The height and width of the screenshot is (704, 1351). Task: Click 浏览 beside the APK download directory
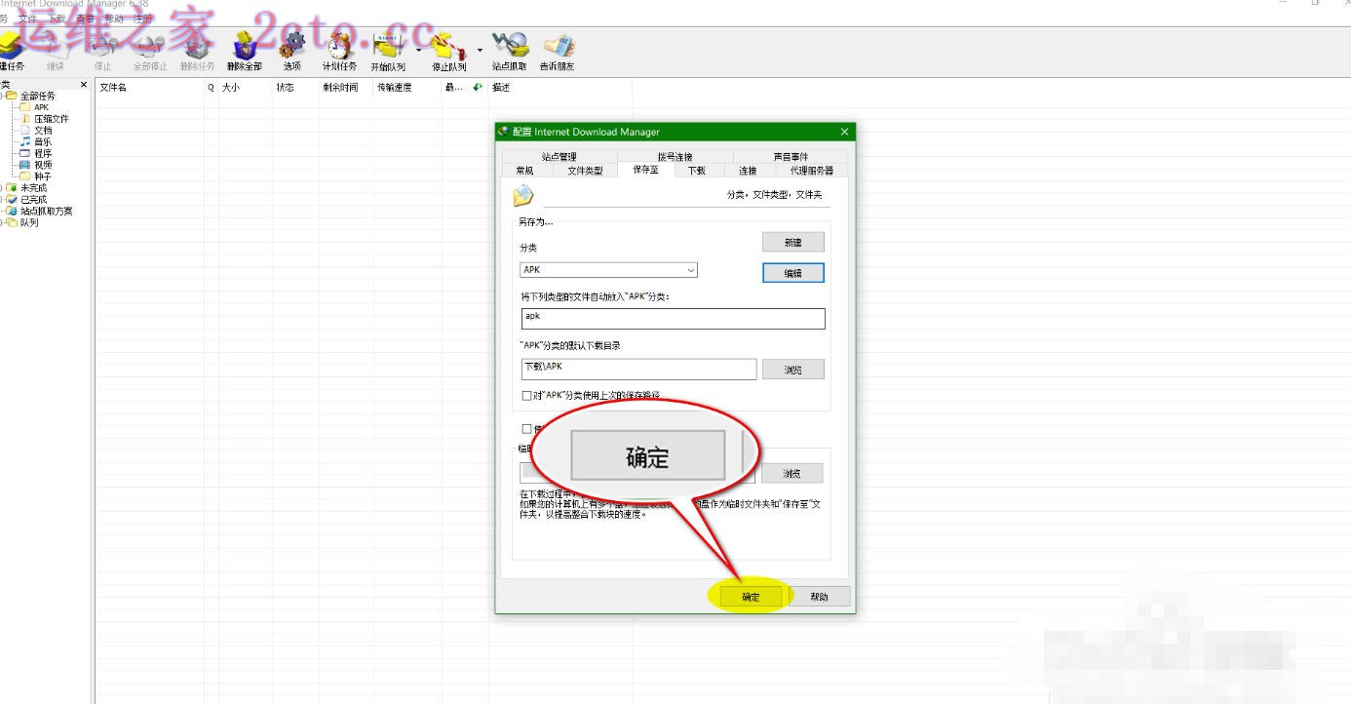[x=793, y=370]
